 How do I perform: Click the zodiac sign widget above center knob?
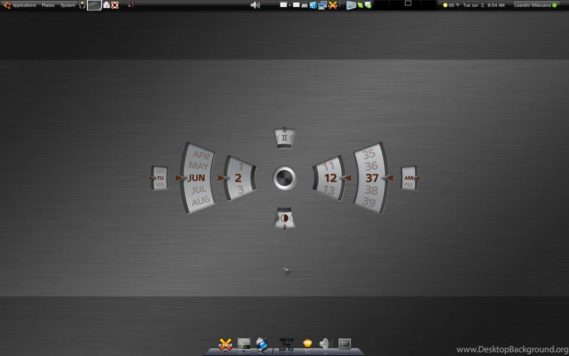click(x=284, y=138)
